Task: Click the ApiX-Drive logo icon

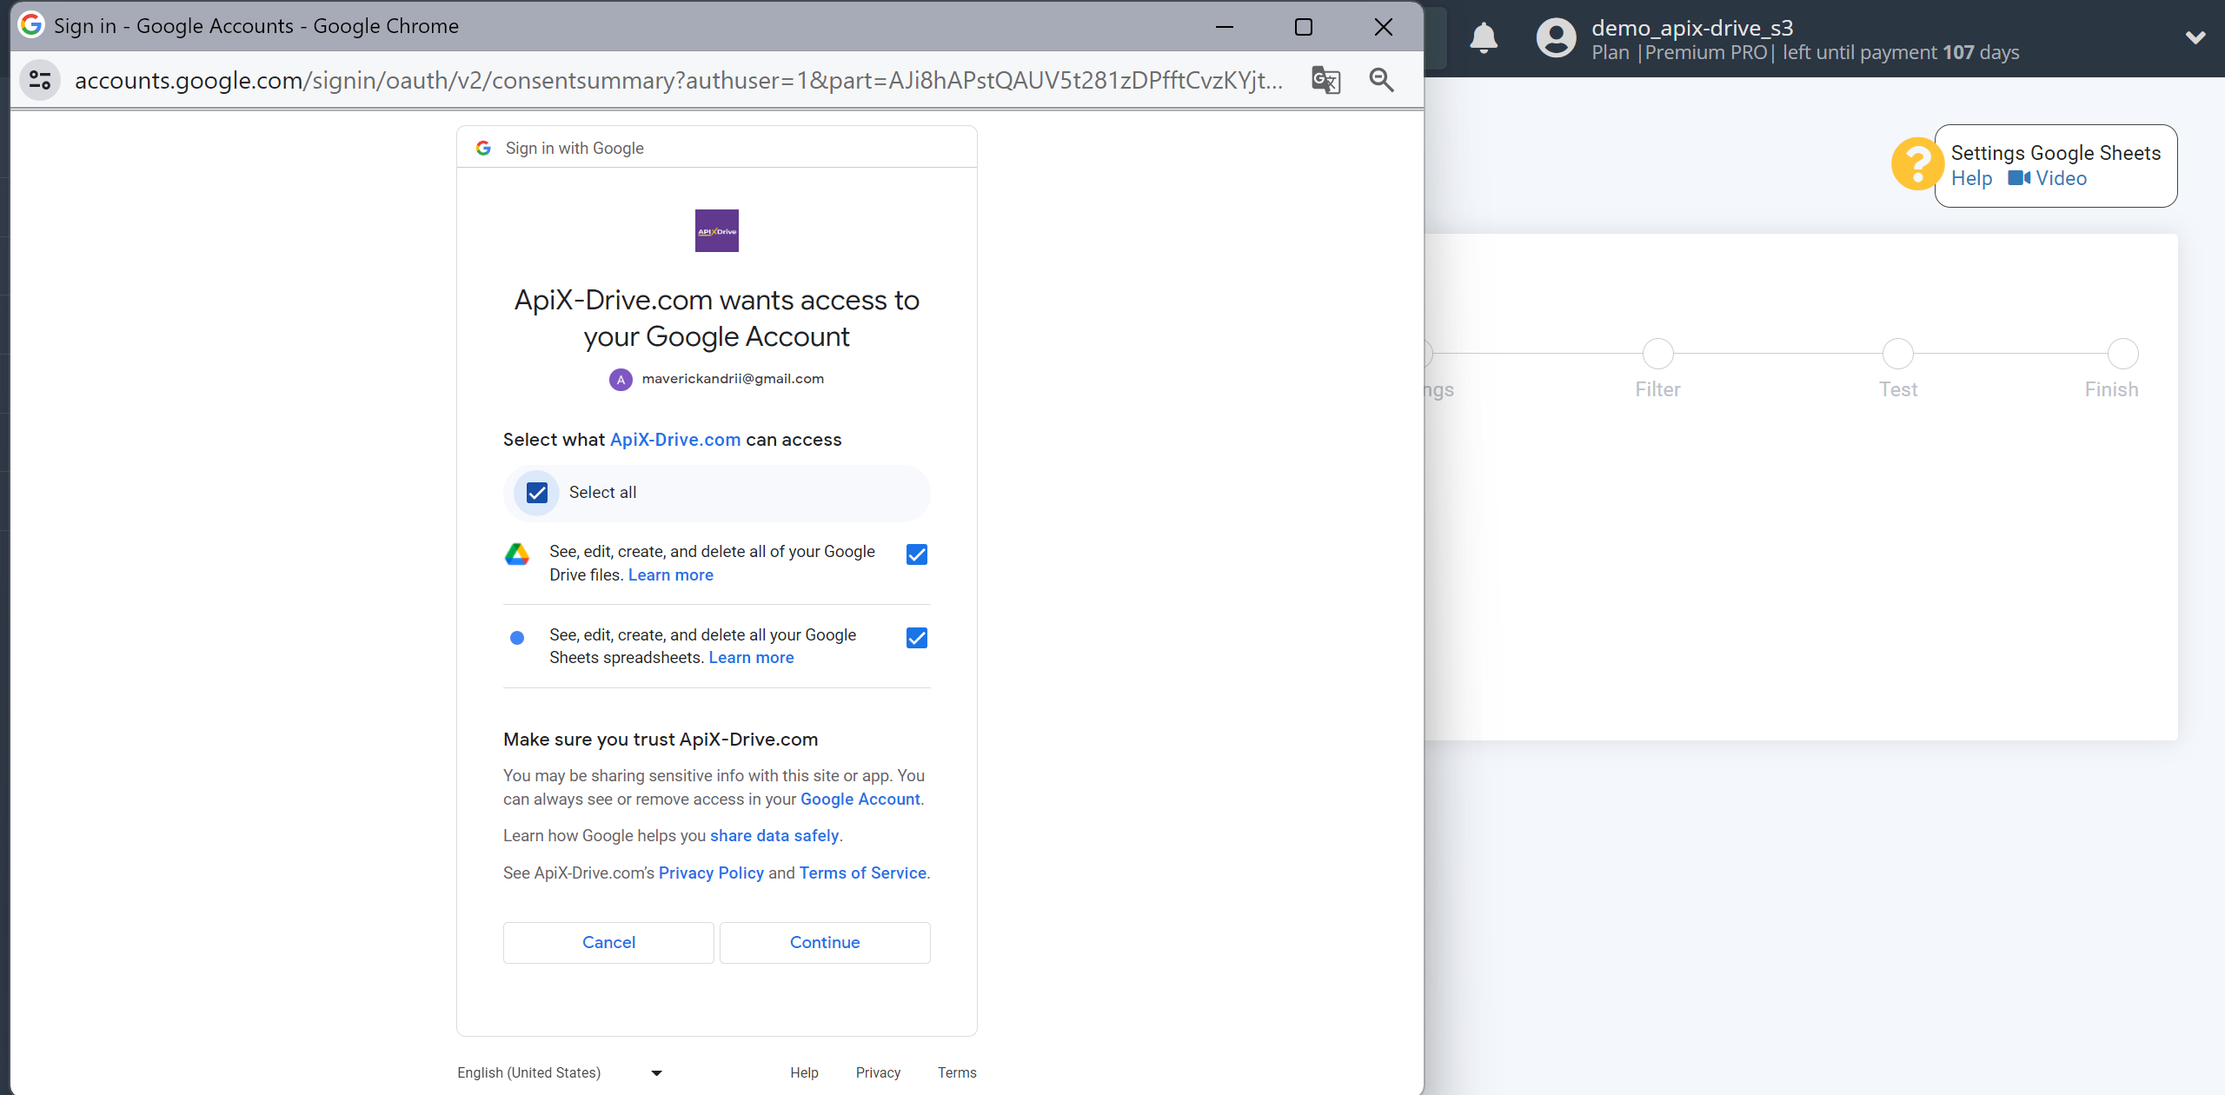Action: click(716, 229)
